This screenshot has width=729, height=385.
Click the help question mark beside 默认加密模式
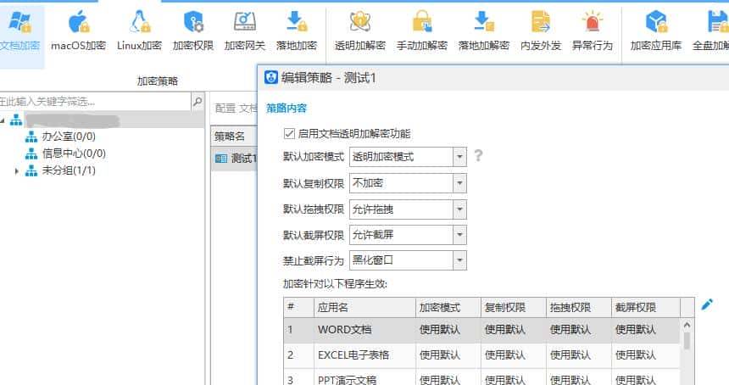[x=478, y=155]
